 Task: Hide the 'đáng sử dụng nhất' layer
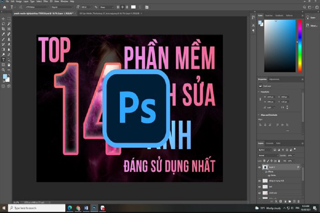point(260,181)
